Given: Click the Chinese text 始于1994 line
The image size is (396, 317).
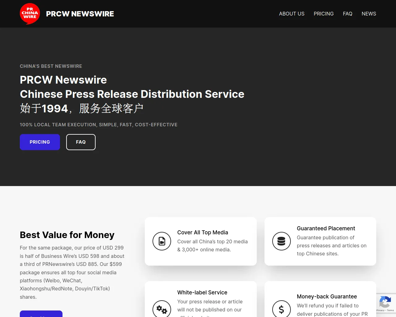Looking at the screenshot, I should pyautogui.click(x=82, y=108).
